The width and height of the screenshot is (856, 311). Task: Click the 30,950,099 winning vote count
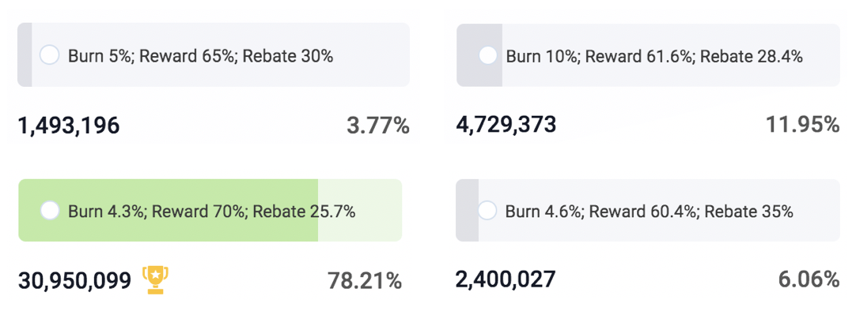[x=75, y=281]
